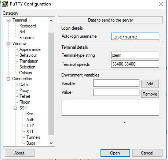Viewport: 168px width, 160px height.
Task: Click Open to start the session
Action: pyautogui.click(x=115, y=153)
